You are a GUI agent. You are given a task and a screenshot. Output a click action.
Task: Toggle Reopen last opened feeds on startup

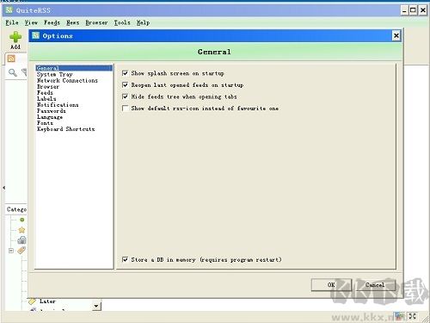pos(125,85)
